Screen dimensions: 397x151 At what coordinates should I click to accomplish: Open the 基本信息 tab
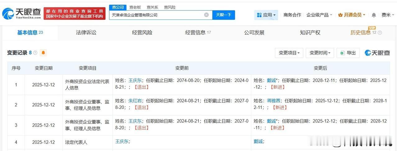coord(30,32)
